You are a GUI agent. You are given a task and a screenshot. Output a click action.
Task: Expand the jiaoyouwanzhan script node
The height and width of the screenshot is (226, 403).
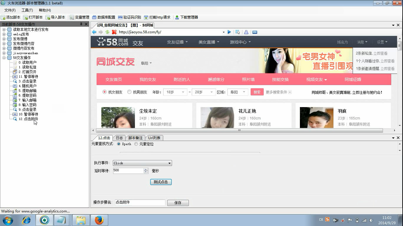pyautogui.click(x=4, y=53)
